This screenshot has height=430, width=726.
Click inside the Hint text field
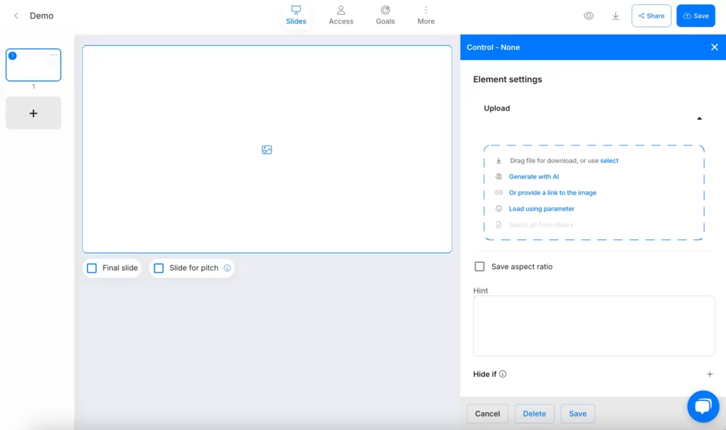click(x=593, y=325)
